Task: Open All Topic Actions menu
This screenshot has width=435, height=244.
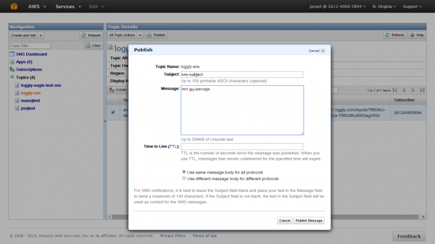Action: pos(122,35)
